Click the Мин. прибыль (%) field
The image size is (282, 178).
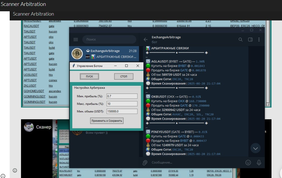click(122, 96)
